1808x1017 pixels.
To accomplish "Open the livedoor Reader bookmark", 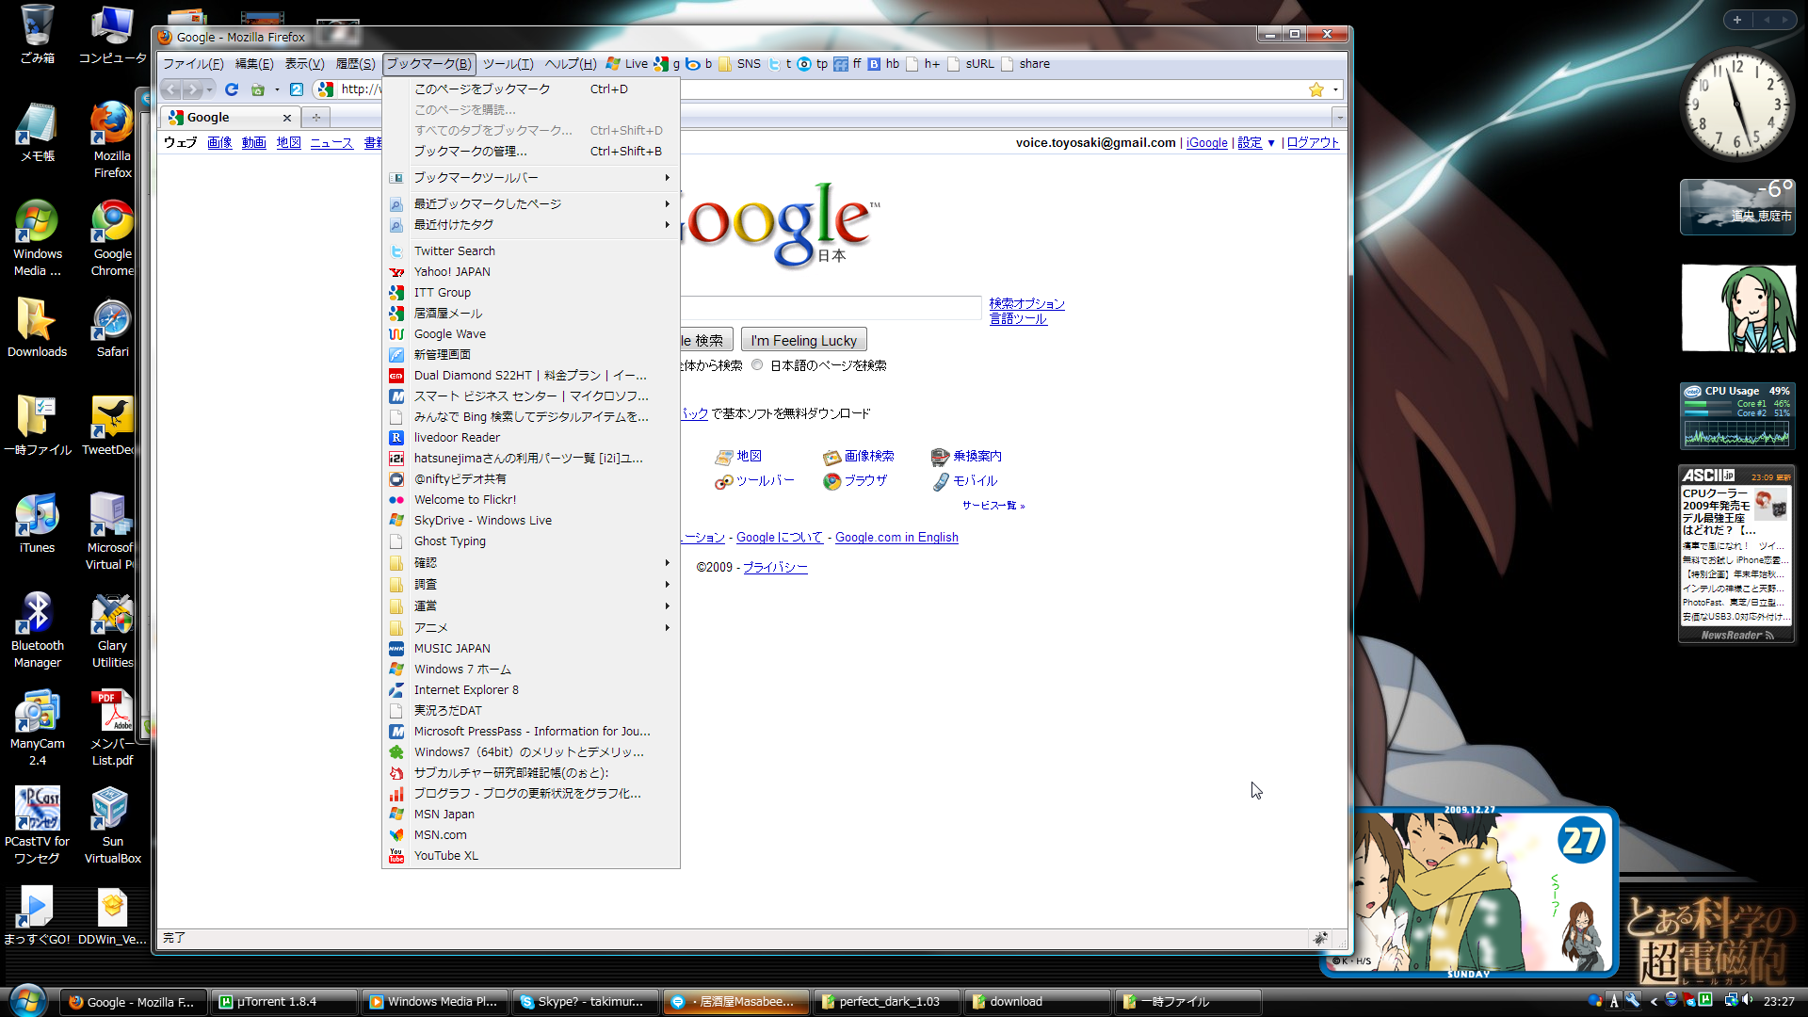I will 531,438.
